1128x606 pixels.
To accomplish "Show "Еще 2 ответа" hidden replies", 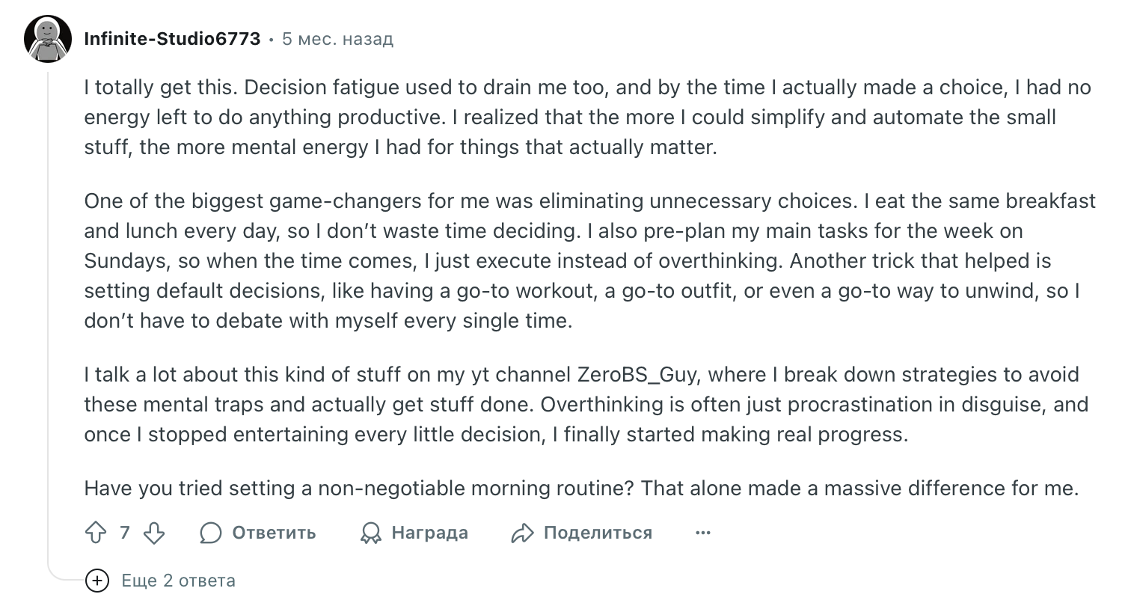I will tap(178, 581).
